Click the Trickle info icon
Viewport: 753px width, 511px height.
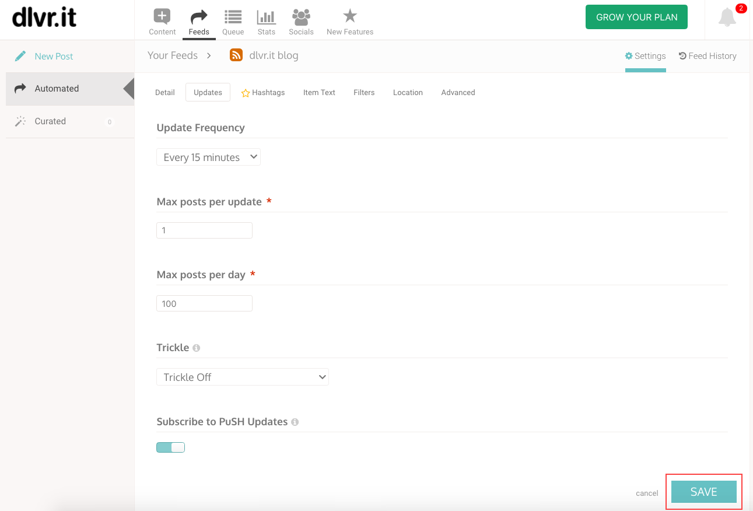[197, 348]
